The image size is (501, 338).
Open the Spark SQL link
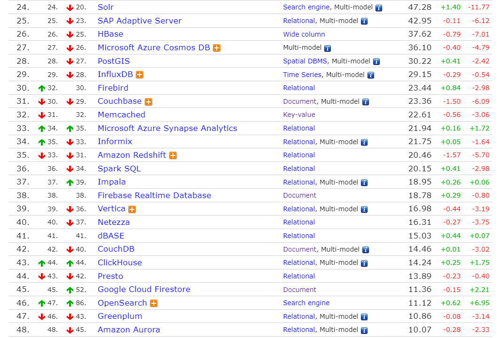119,169
